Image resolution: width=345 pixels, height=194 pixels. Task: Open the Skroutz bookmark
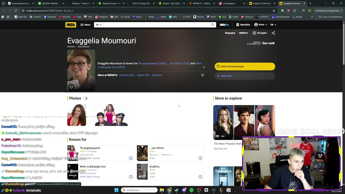tap(198, 17)
